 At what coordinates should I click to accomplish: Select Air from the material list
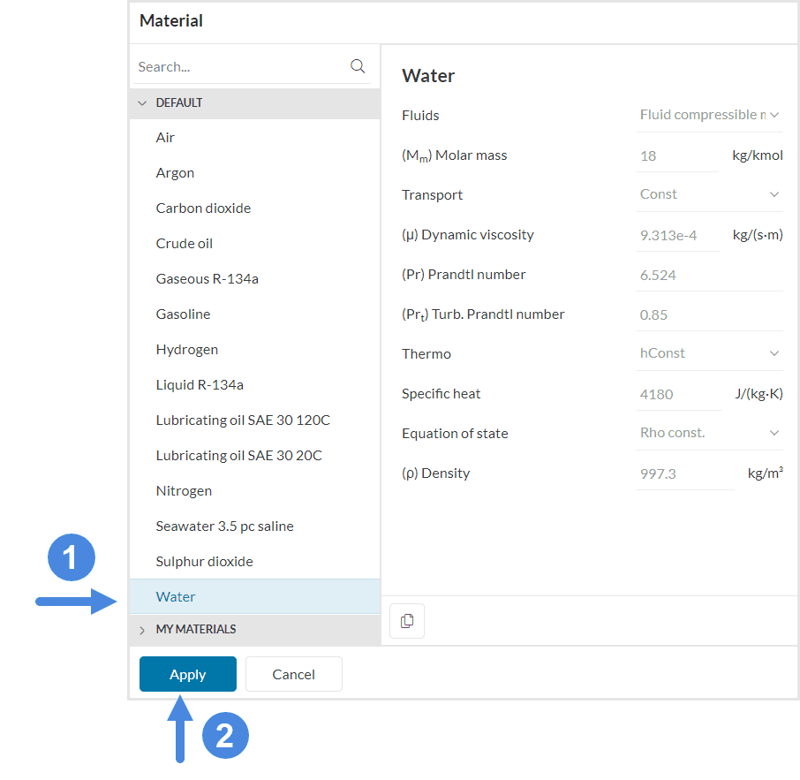pos(166,138)
